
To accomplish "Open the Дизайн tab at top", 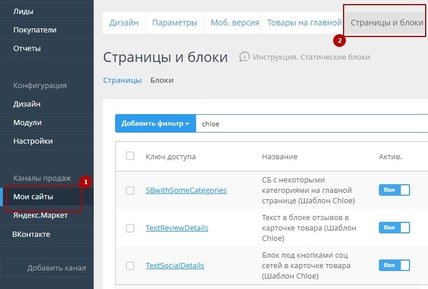I will pyautogui.click(x=124, y=23).
